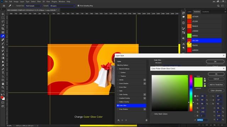This screenshot has height=127, width=227.
Task: Select the Move tool
Action: pyautogui.click(x=3, y=14)
